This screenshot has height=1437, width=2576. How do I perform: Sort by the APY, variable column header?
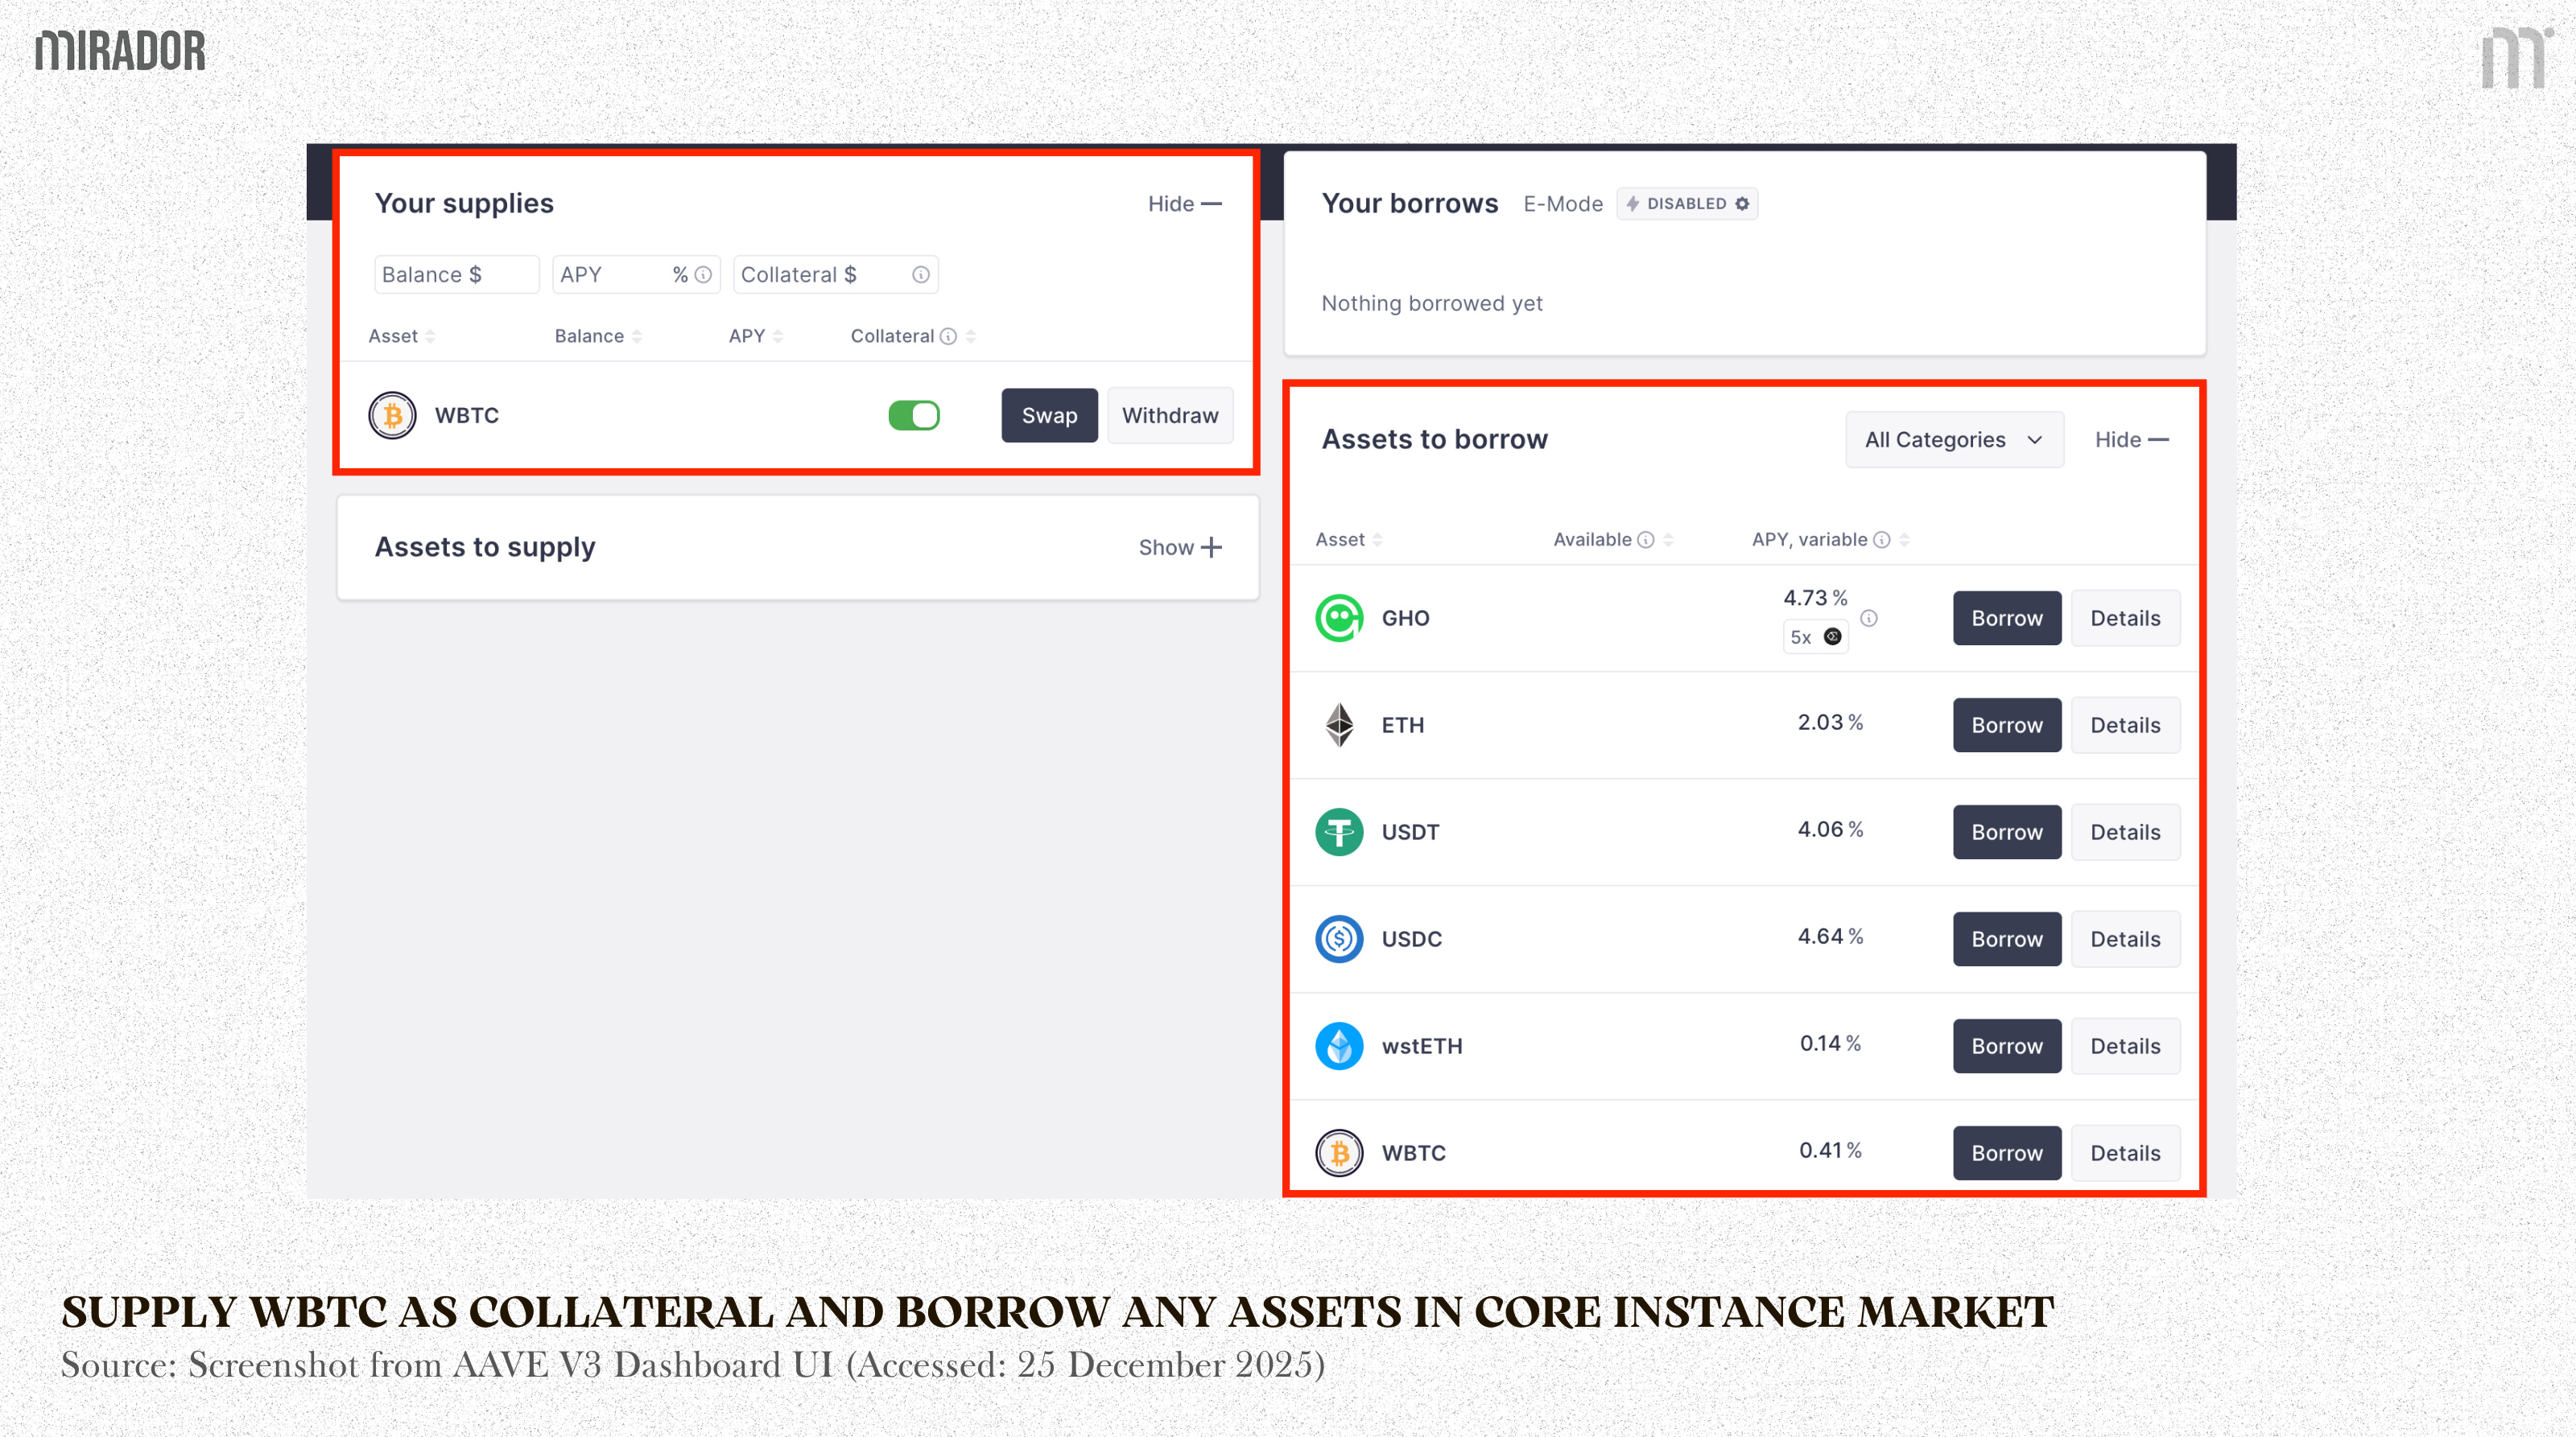1810,540
